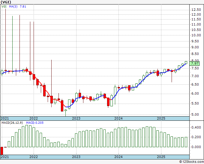The image size is (204, 164).
Task: Click 2022 on the price chart time axis
Action: 34,118
